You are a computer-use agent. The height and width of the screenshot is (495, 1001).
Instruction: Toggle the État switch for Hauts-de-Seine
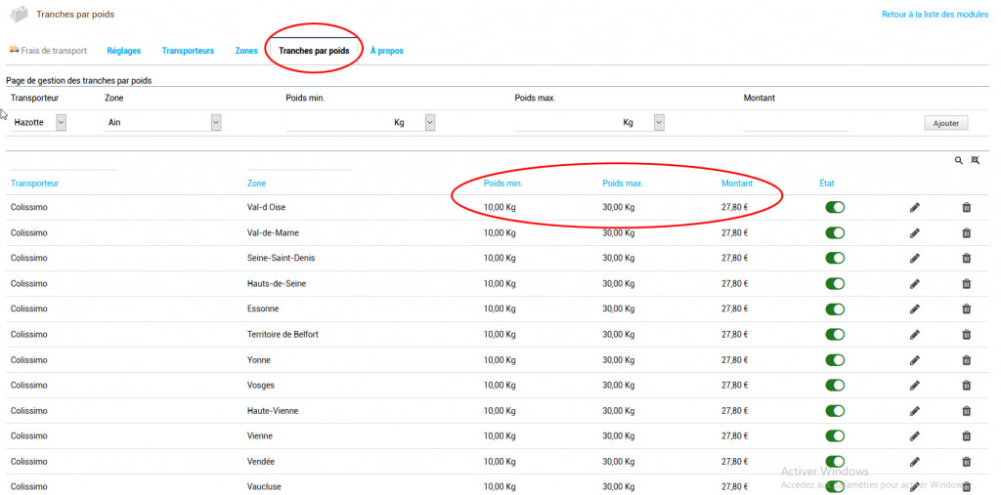pos(835,283)
